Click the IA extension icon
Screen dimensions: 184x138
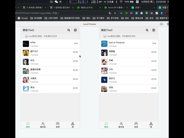tap(152, 13)
